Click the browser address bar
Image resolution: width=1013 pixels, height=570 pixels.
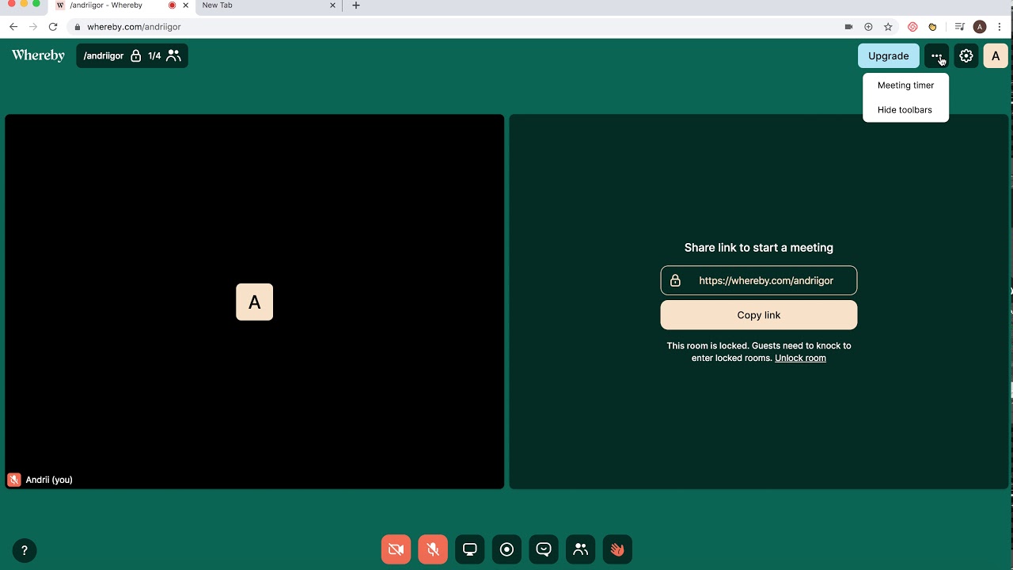tap(459, 27)
